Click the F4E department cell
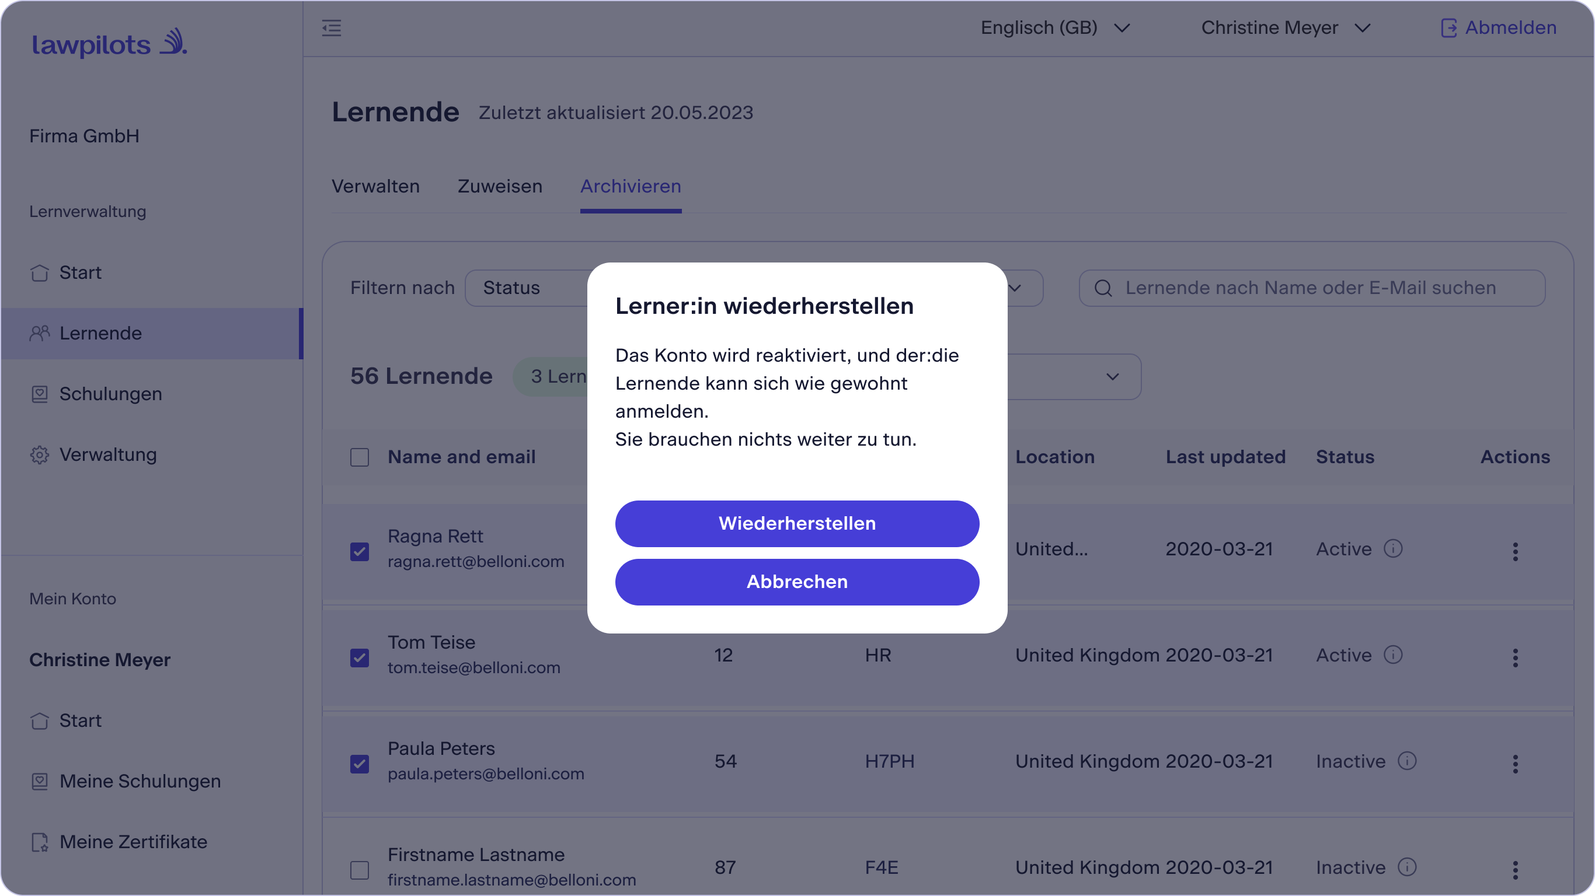This screenshot has width=1595, height=896. tap(881, 867)
